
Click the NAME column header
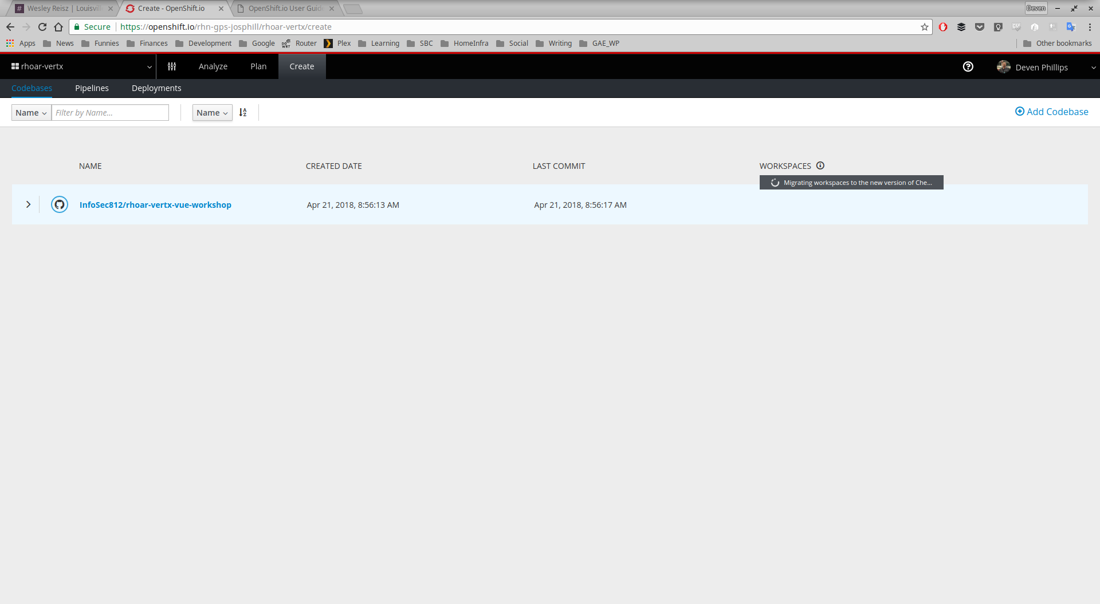point(91,166)
